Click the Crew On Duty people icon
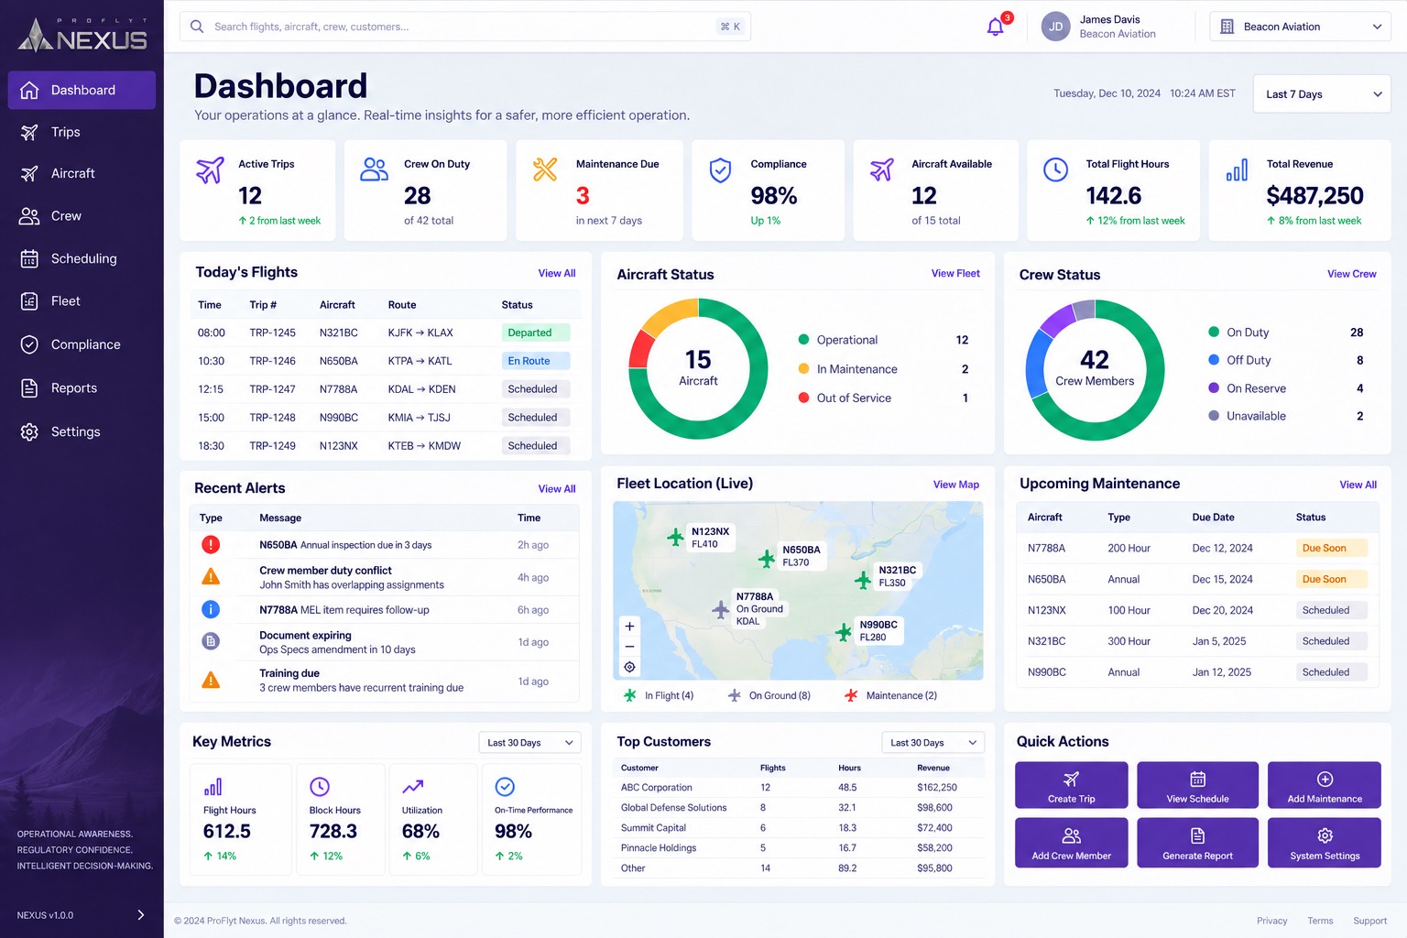The width and height of the screenshot is (1407, 938). 374,169
